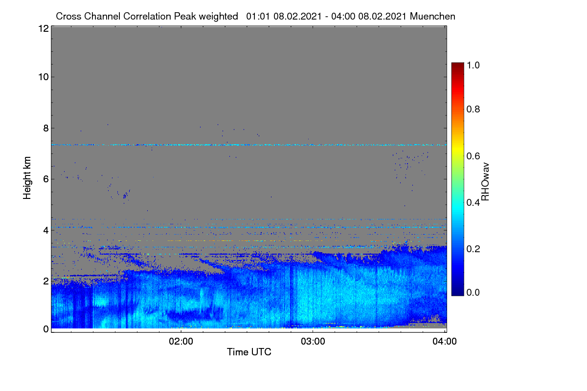Click the '02:00' time axis tick label
587x391 pixels.
coord(181,342)
